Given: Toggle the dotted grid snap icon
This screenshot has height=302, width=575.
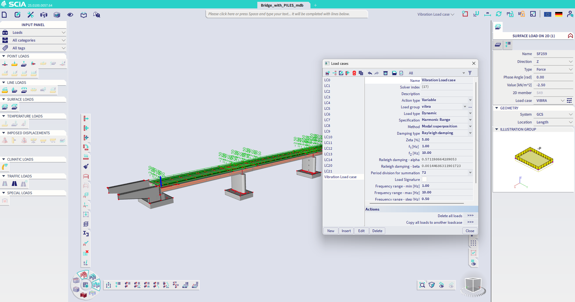Looking at the screenshot, I should point(474,243).
